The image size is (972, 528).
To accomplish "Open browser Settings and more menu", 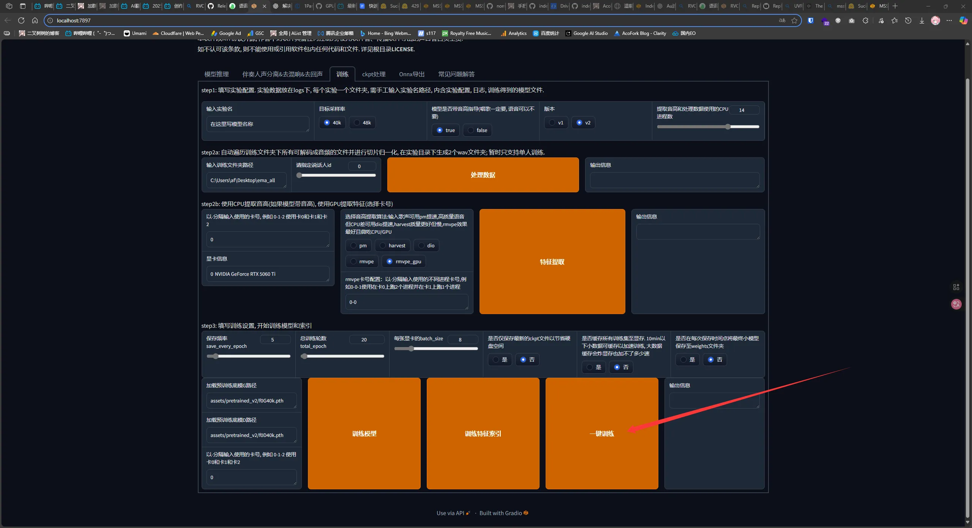I will tap(949, 20).
